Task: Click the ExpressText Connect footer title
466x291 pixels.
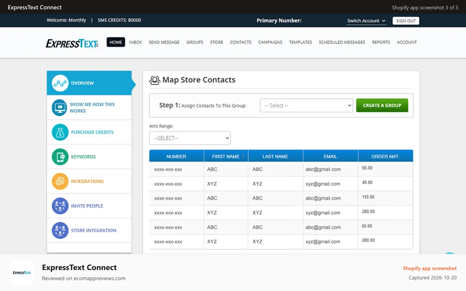Action: tap(79, 267)
